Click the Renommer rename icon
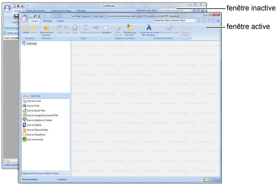The height and width of the screenshot is (184, 277). (96, 27)
